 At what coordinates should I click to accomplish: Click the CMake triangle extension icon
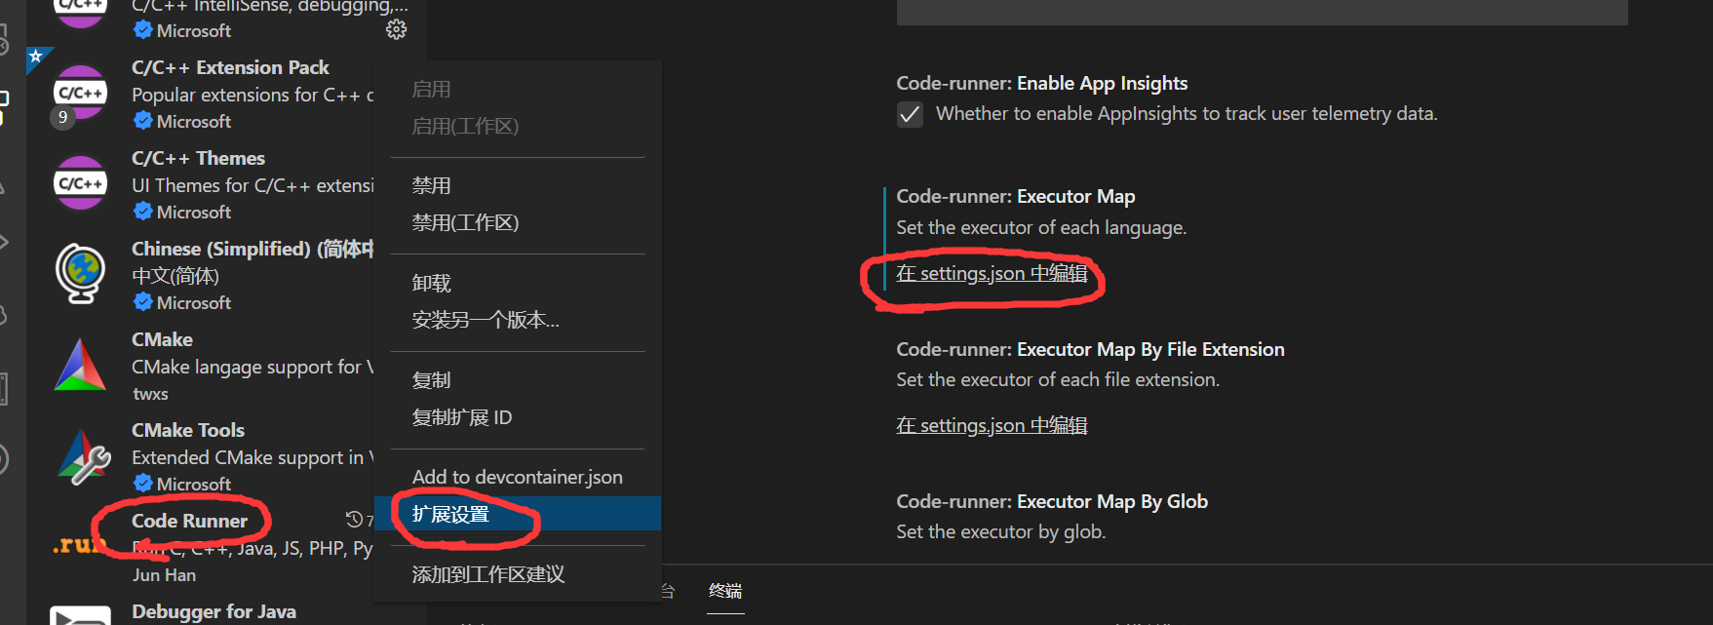(80, 365)
